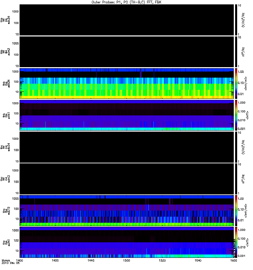Click the thb fbk edc34 rainbow color bar

pyautogui.click(x=236, y=83)
